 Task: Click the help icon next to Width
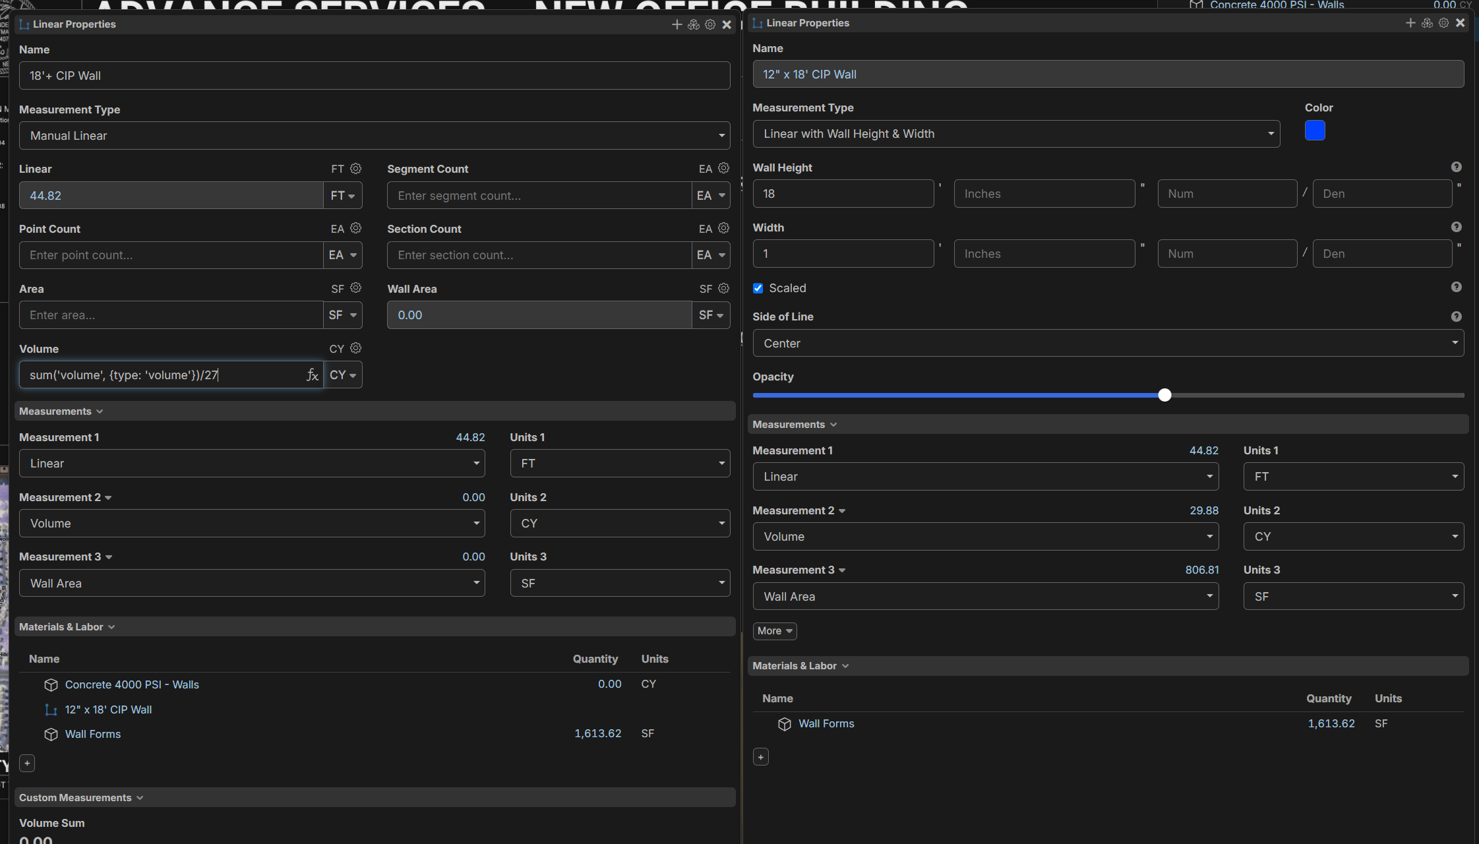pyautogui.click(x=1457, y=227)
